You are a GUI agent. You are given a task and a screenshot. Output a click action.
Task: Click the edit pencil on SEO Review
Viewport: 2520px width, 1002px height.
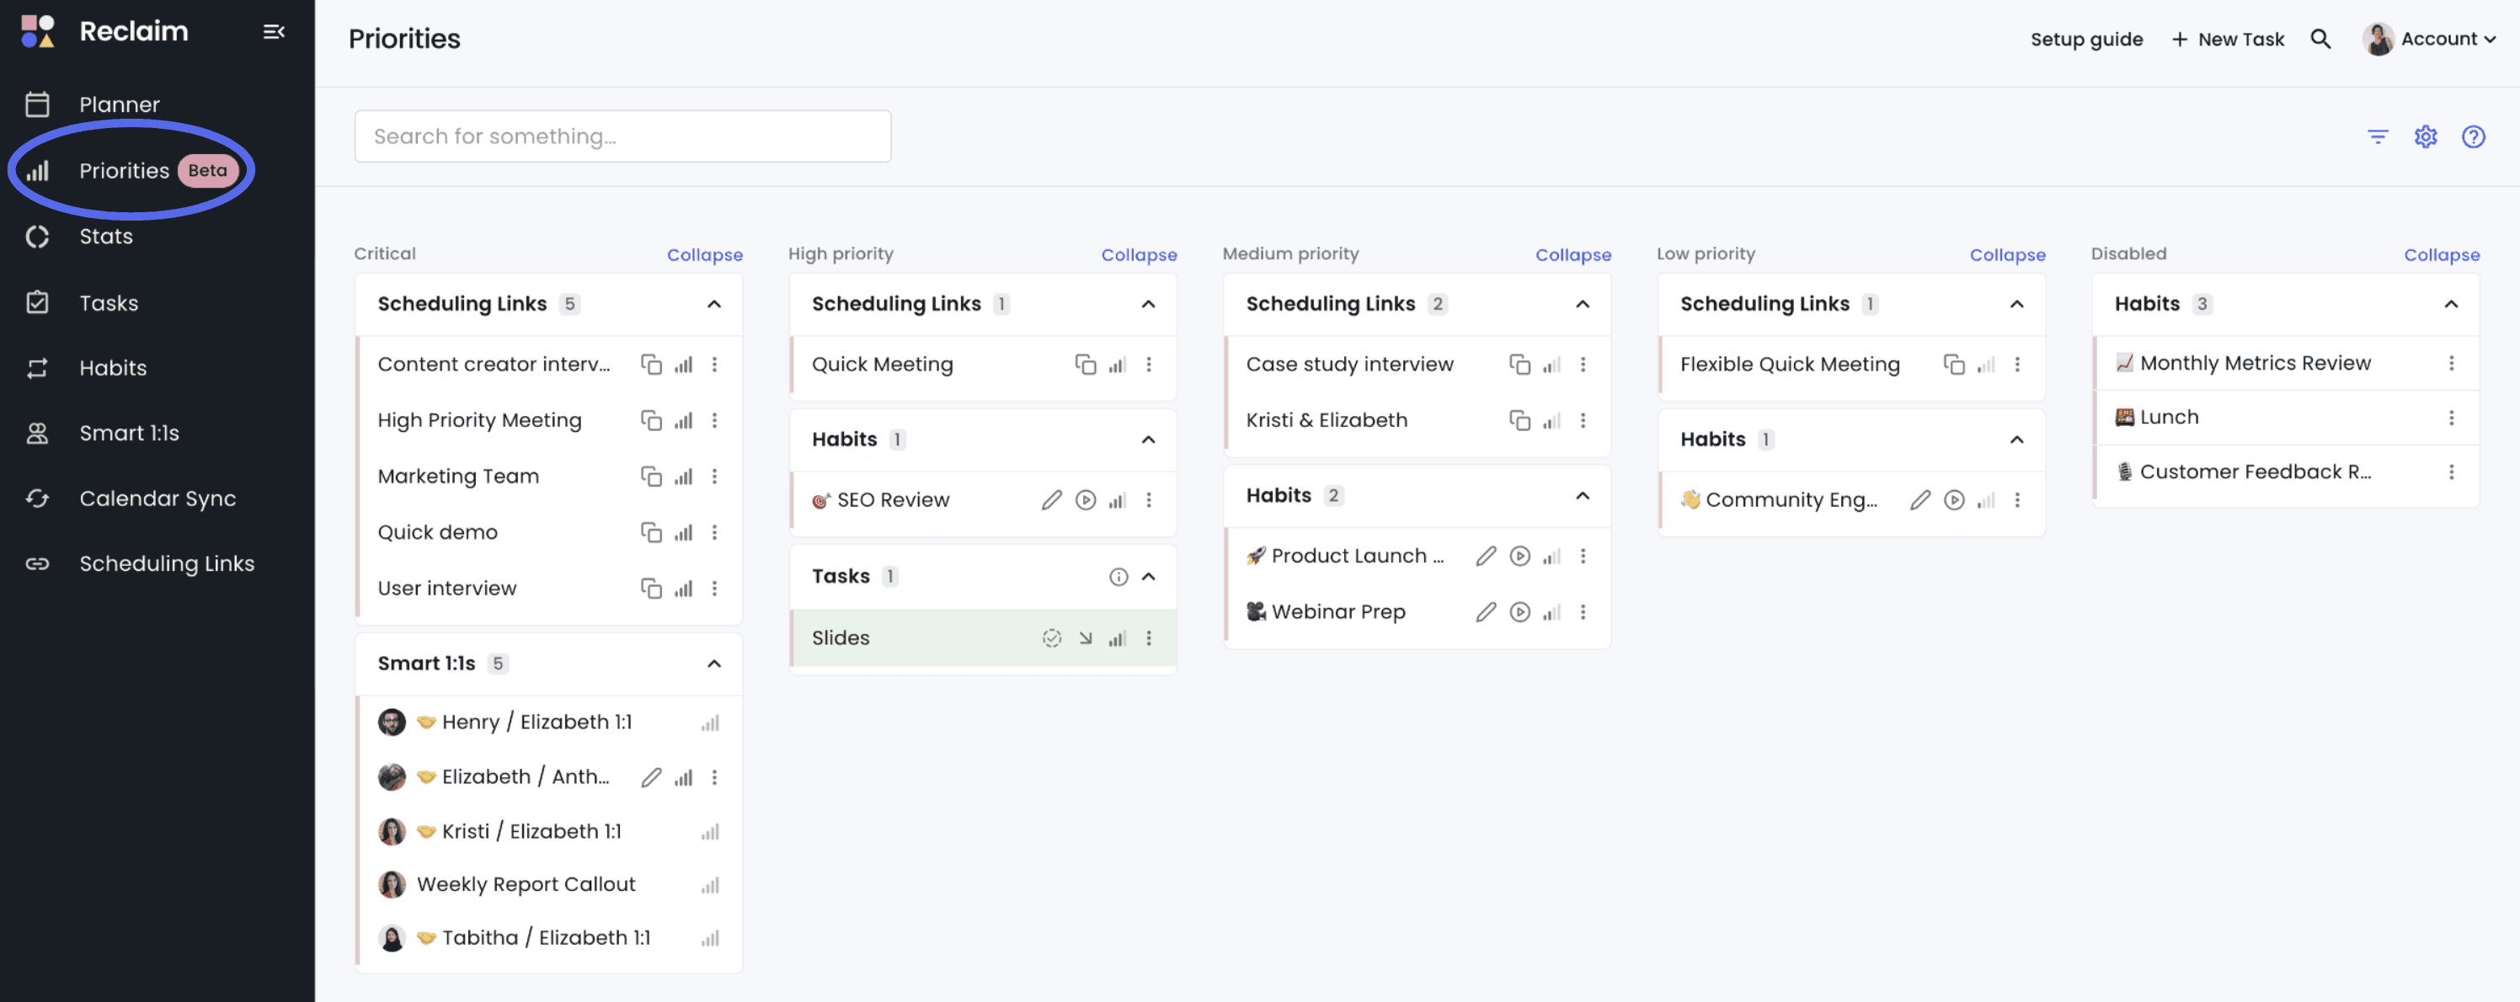coord(1052,500)
